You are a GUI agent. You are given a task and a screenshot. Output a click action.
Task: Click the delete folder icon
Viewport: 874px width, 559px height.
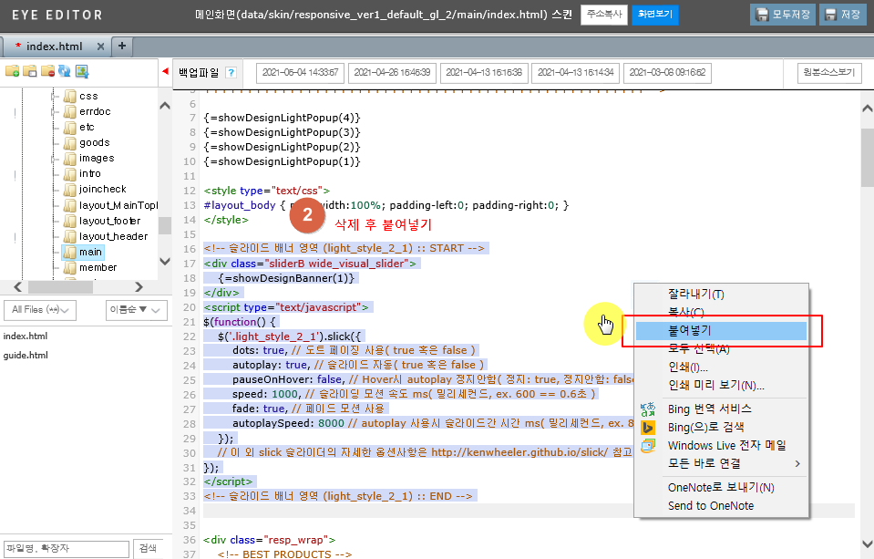pos(48,71)
